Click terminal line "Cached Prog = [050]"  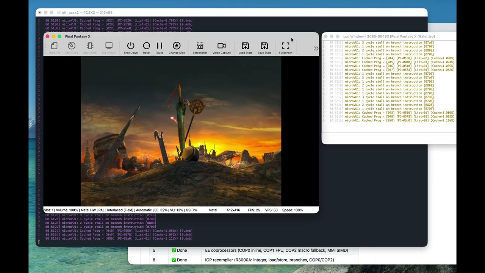point(116,238)
